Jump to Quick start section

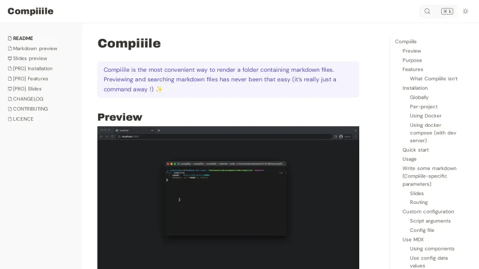[416, 150]
